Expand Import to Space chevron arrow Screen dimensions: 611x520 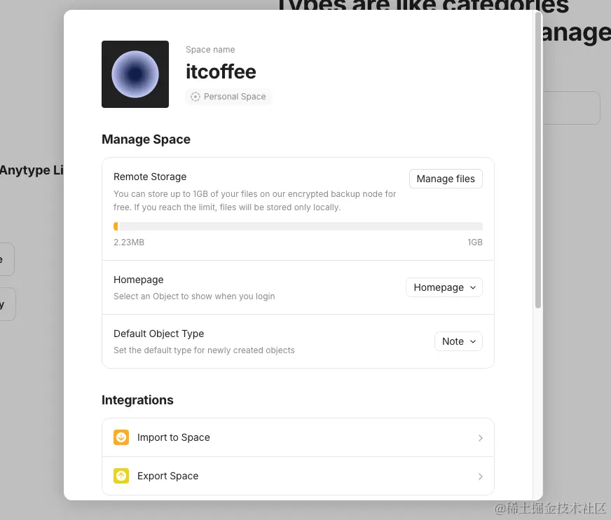pos(480,438)
